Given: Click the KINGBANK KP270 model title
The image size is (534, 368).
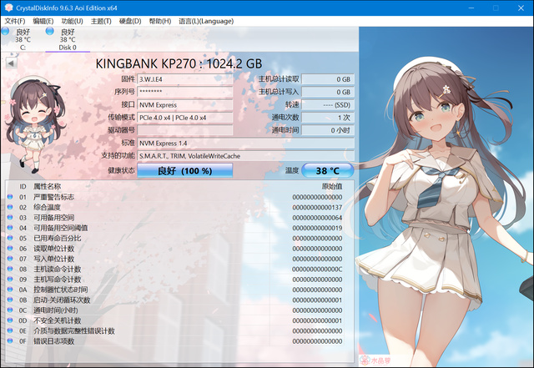Looking at the screenshot, I should (x=179, y=63).
